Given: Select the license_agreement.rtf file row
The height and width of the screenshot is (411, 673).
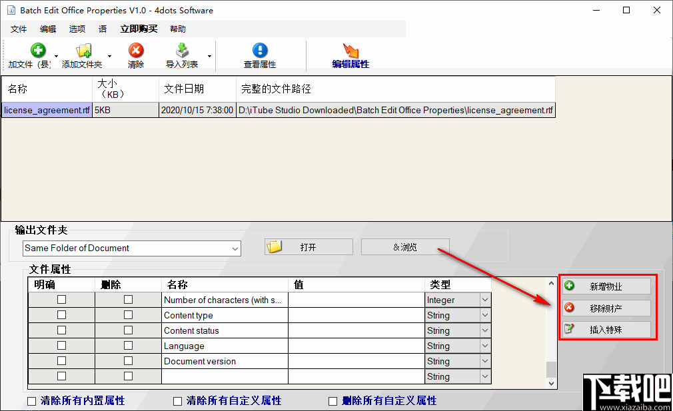Looking at the screenshot, I should (47, 110).
